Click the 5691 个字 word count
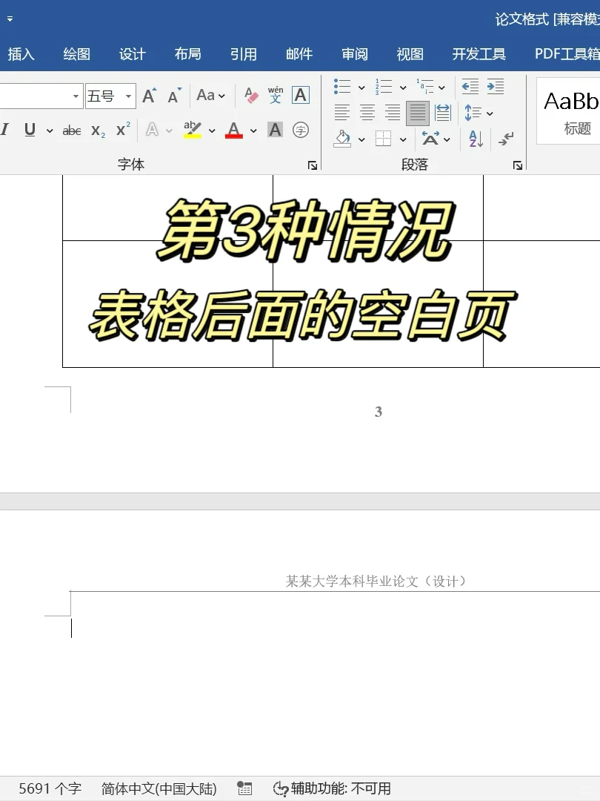The width and height of the screenshot is (600, 801). tap(50, 788)
